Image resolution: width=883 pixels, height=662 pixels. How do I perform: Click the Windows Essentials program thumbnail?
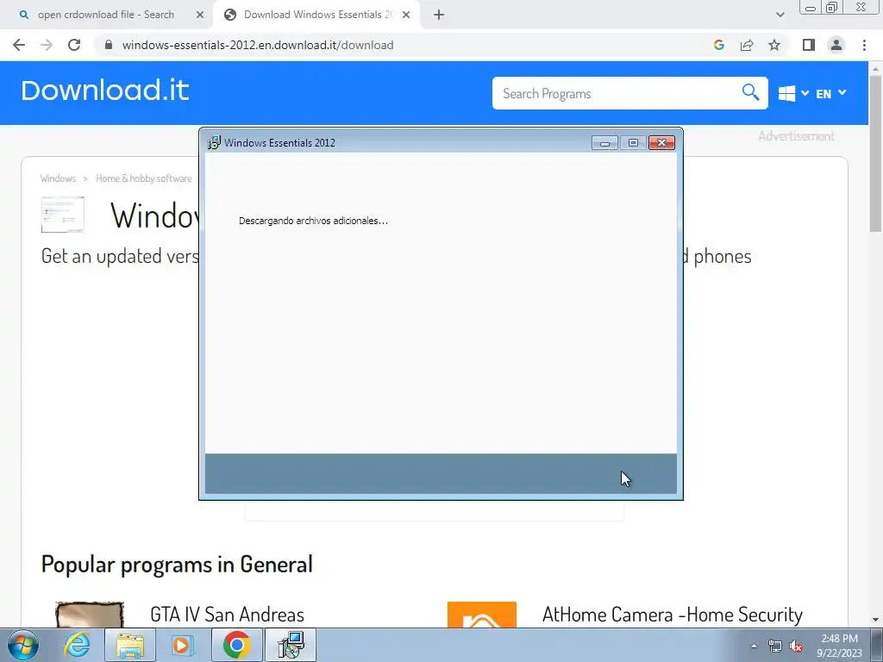point(62,214)
